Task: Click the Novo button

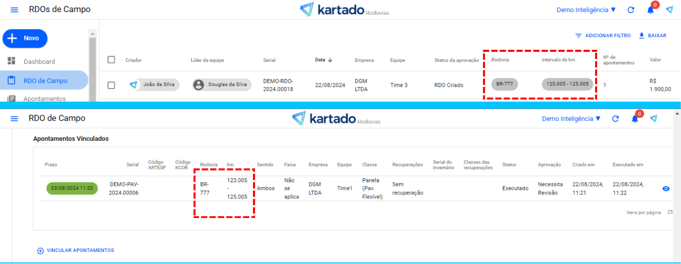Action: [x=25, y=38]
